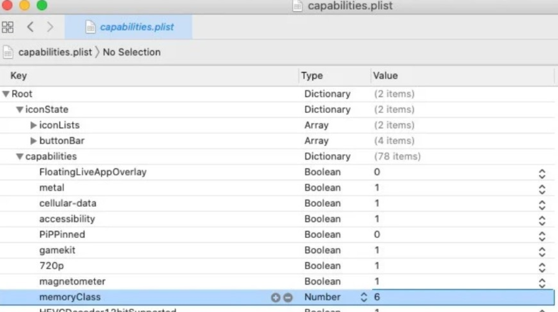
Task: Click the document icon in the title bar
Action: point(298,6)
